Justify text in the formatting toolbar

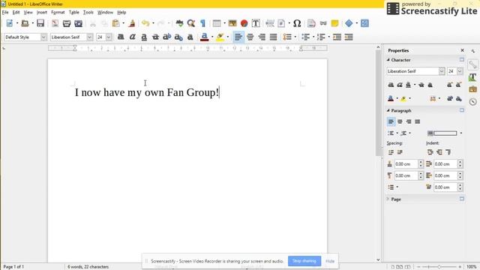click(273, 37)
